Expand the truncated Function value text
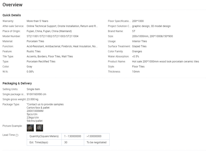Viewport: 206px width, 151px height. coord(62,46)
